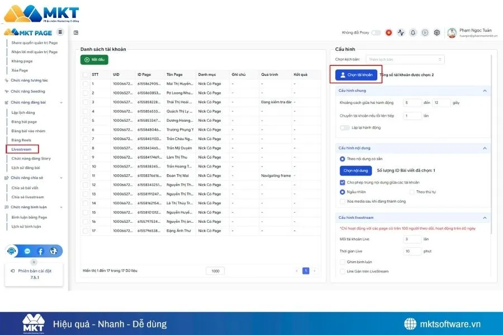Open Facebook icon in bottom-left corner
This screenshot has height=335, width=503.
[40, 251]
